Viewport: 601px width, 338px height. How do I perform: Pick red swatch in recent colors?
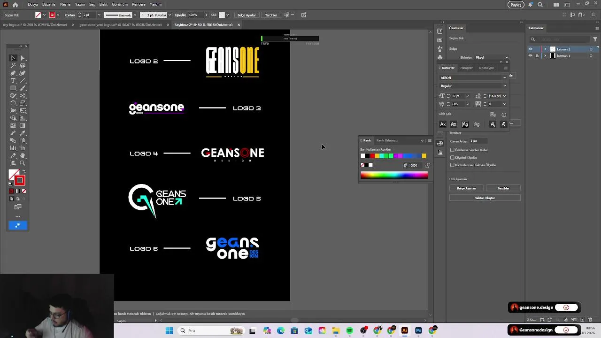pyautogui.click(x=372, y=156)
